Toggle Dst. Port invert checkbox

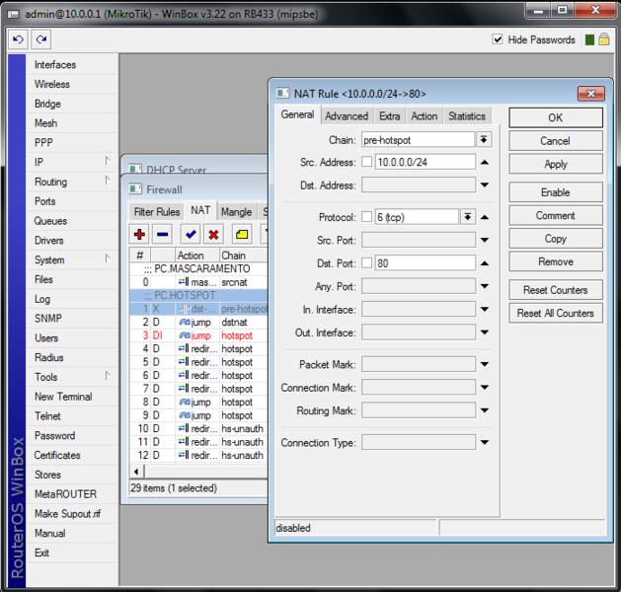click(x=366, y=262)
